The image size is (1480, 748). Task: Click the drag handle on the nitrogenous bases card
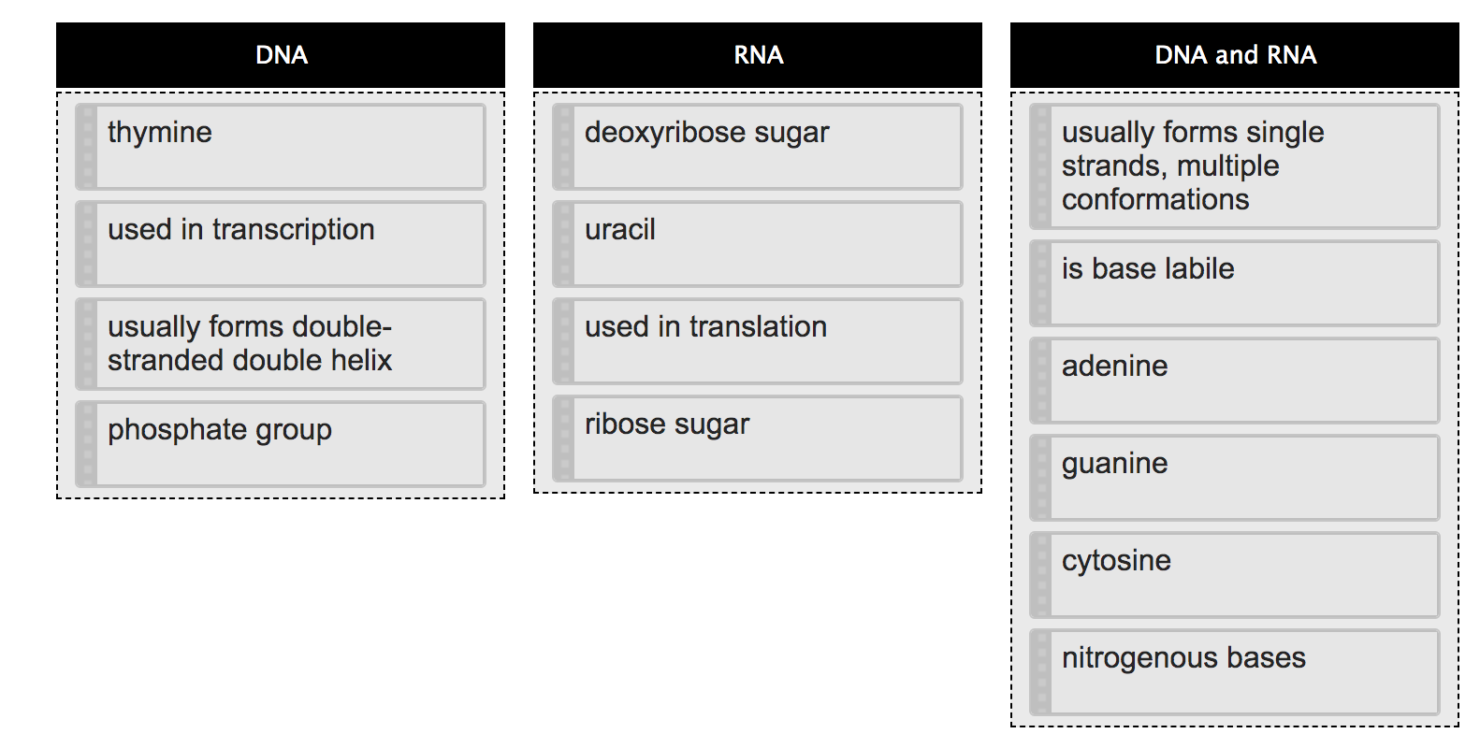(1042, 671)
